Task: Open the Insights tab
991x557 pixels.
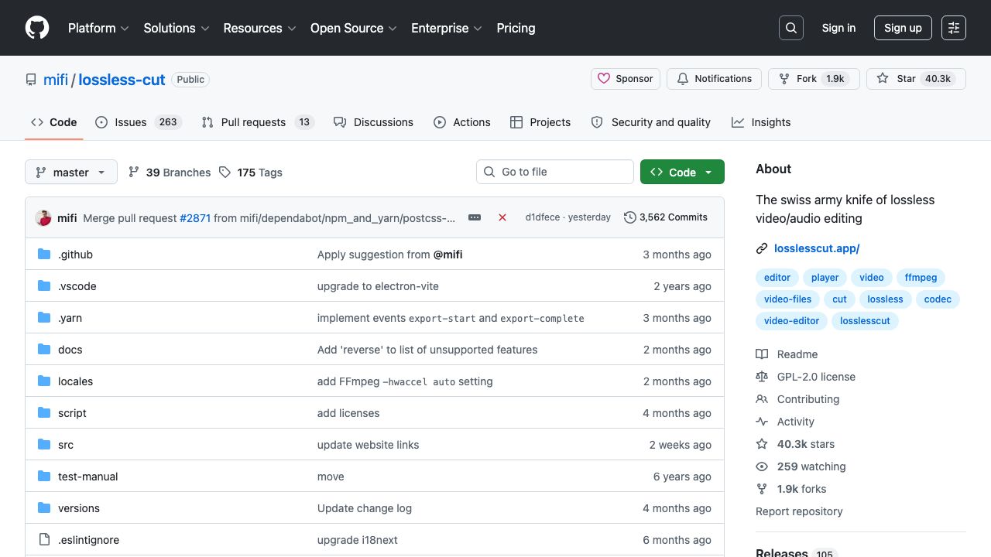Action: pyautogui.click(x=761, y=122)
